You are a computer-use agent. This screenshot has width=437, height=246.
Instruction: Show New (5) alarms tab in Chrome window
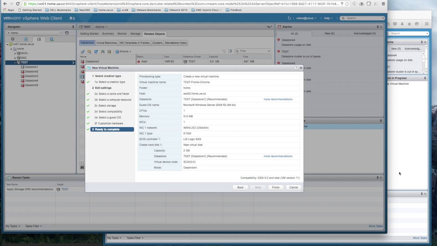coord(329,33)
